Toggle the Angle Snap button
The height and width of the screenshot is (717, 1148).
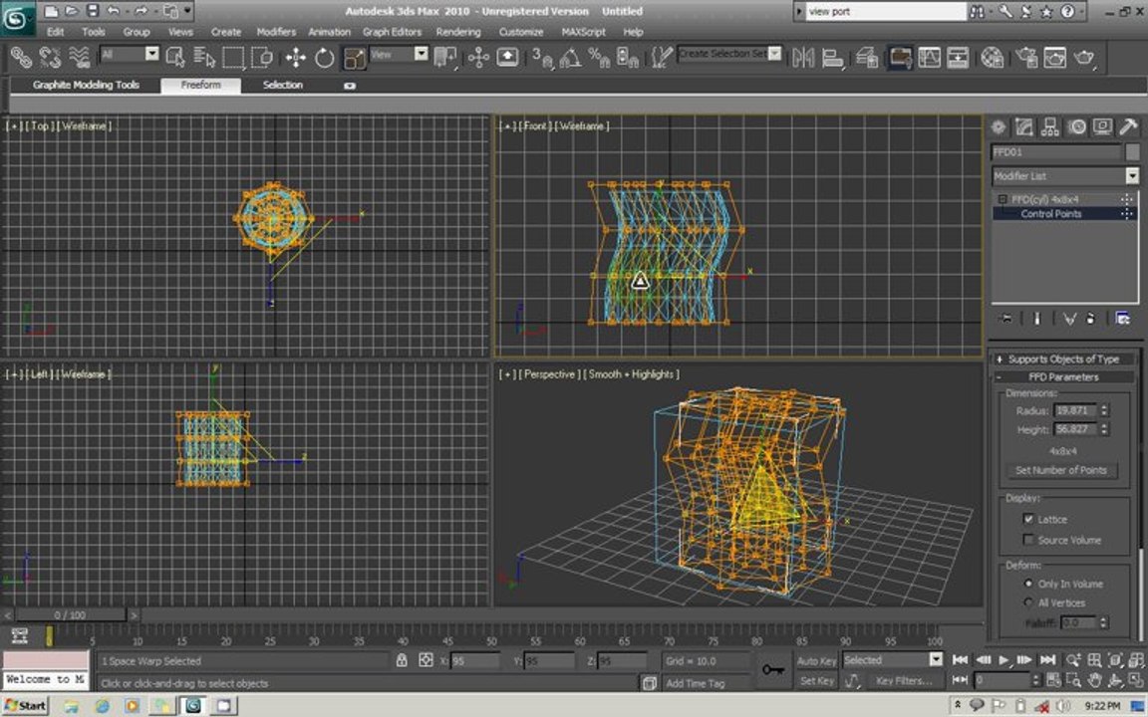[570, 57]
